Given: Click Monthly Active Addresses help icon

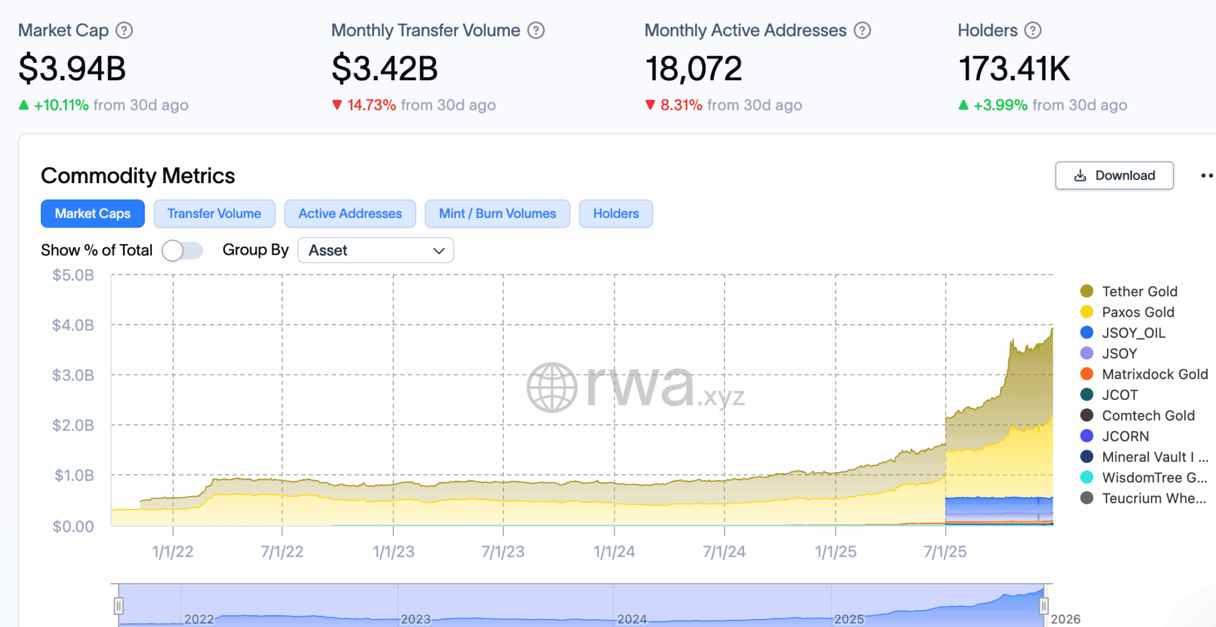Looking at the screenshot, I should pyautogui.click(x=862, y=31).
